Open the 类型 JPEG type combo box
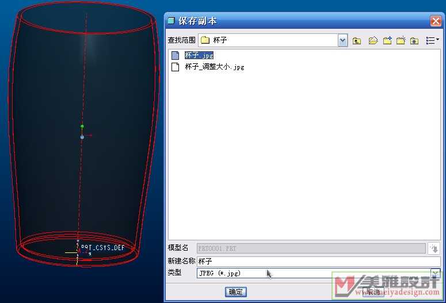 319,273
